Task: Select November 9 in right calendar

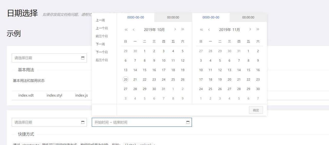Action: tap(258, 61)
